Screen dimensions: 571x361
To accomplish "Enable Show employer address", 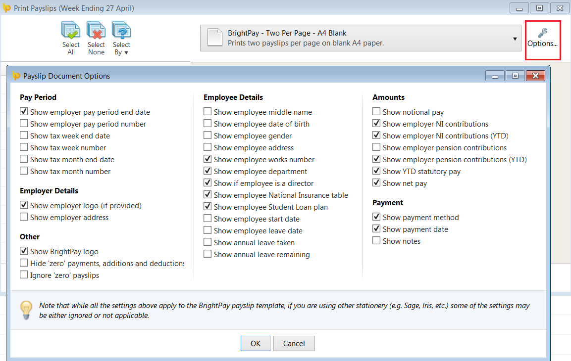I will tap(24, 217).
